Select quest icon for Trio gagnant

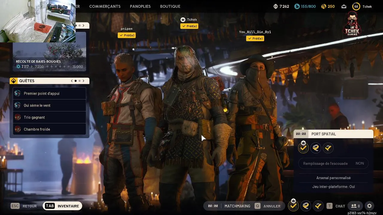pos(18,117)
